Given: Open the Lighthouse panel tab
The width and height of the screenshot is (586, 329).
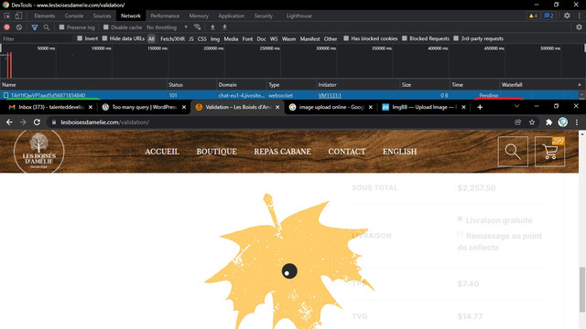Looking at the screenshot, I should pyautogui.click(x=299, y=16).
